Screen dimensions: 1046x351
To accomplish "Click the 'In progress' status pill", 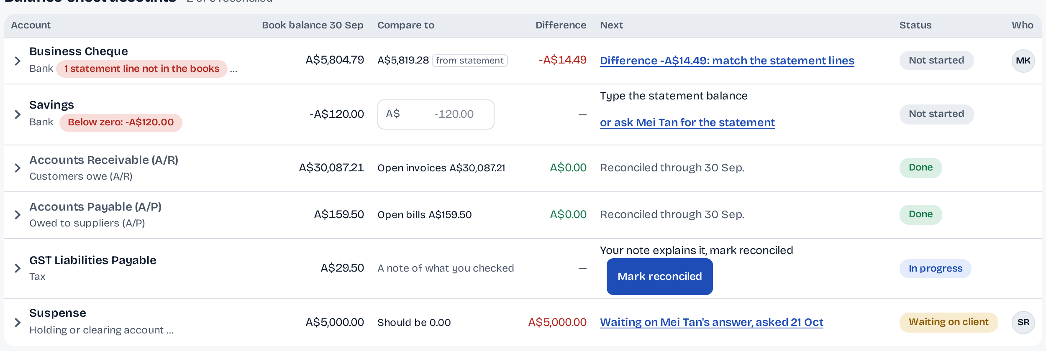I will click(936, 269).
